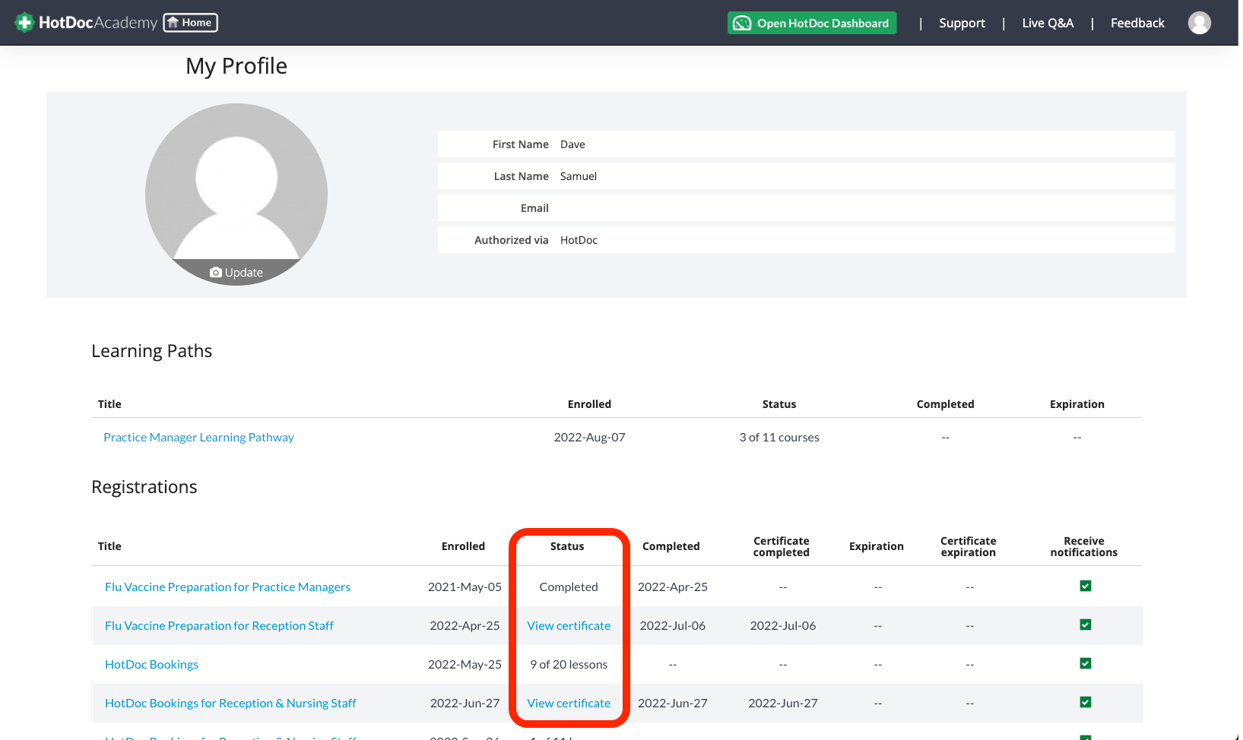Click the Authorized via HotDoc row
This screenshot has height=740, width=1243.
click(807, 240)
